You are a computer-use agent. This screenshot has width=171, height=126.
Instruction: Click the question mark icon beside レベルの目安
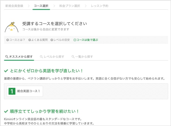(x=52, y=40)
